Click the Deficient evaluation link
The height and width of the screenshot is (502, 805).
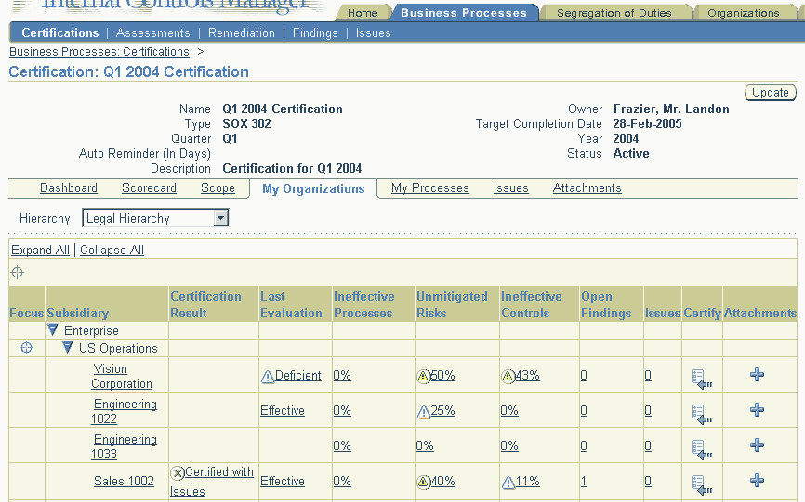tap(298, 376)
